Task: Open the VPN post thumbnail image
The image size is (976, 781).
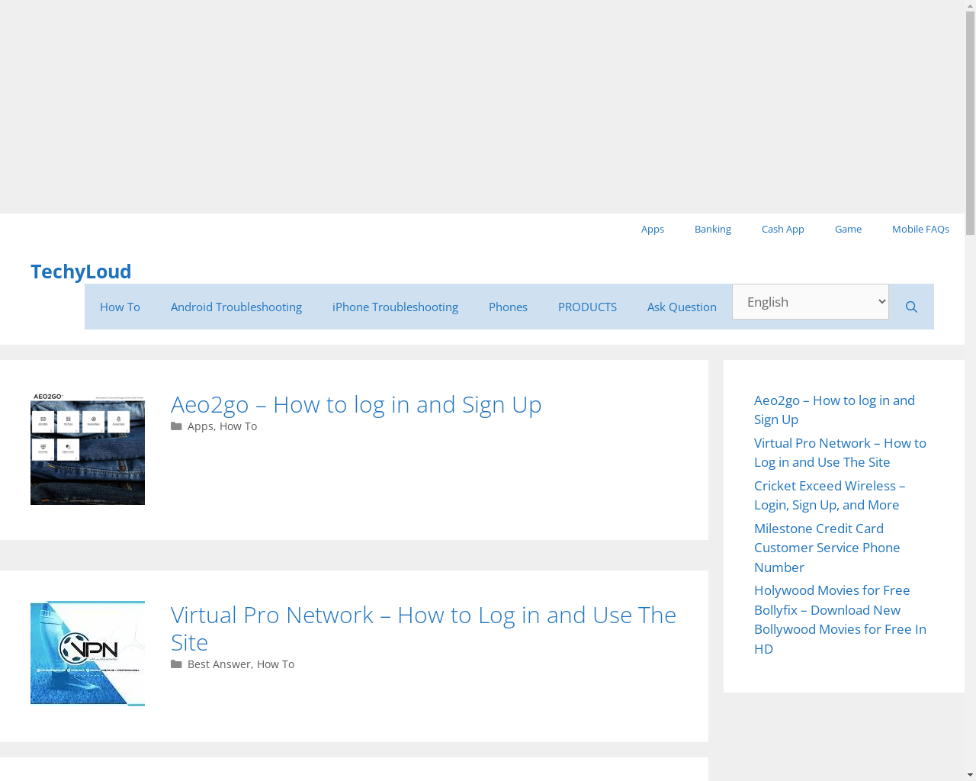Action: pyautogui.click(x=88, y=654)
